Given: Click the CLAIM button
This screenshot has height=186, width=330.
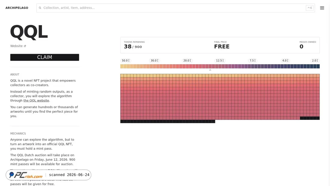Looking at the screenshot, I should coord(45,57).
